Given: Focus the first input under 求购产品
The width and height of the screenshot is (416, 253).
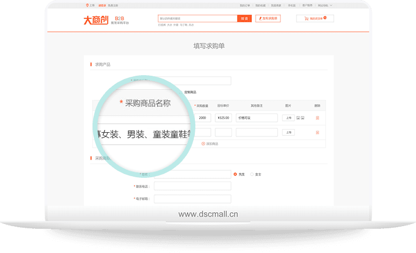Looking at the screenshot, I should point(192,81).
